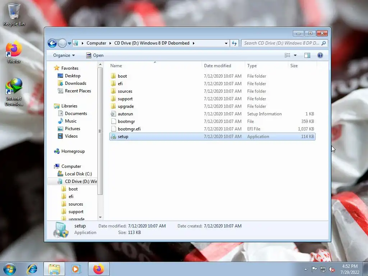Click navigation pane scrollbar down arrow
368x276 pixels.
coord(100,217)
